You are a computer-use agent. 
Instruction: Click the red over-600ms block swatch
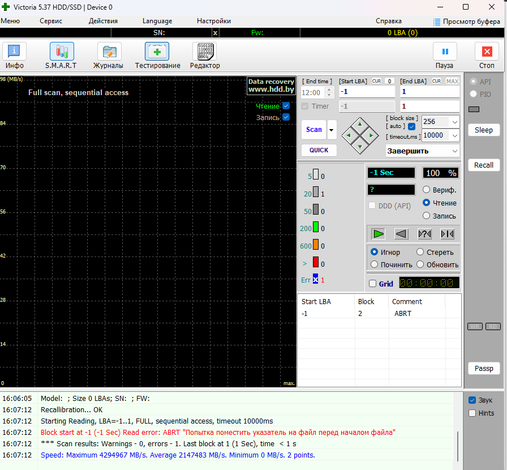click(x=316, y=263)
